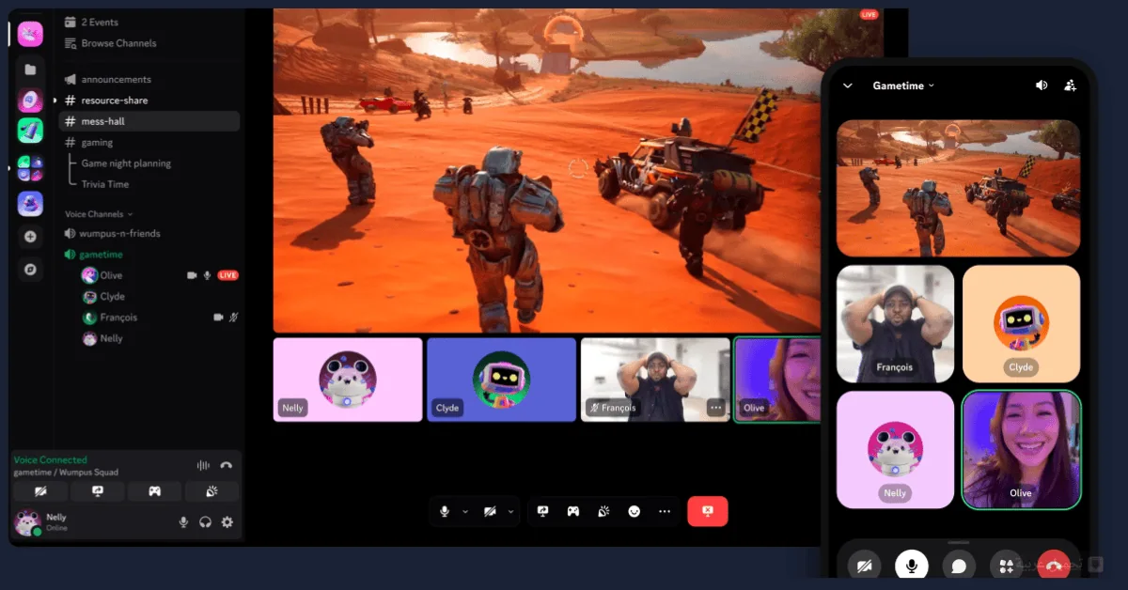Open the pink server icon at top of server list

(x=30, y=34)
